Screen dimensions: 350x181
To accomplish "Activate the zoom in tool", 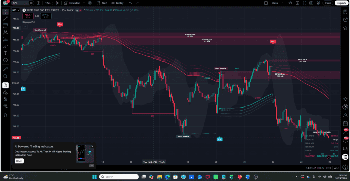I will [5, 76].
